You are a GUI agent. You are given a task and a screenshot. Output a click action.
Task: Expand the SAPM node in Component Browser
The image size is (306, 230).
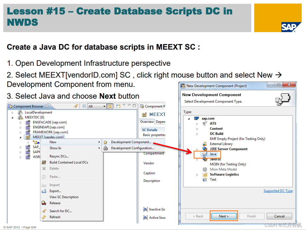coord(20,152)
